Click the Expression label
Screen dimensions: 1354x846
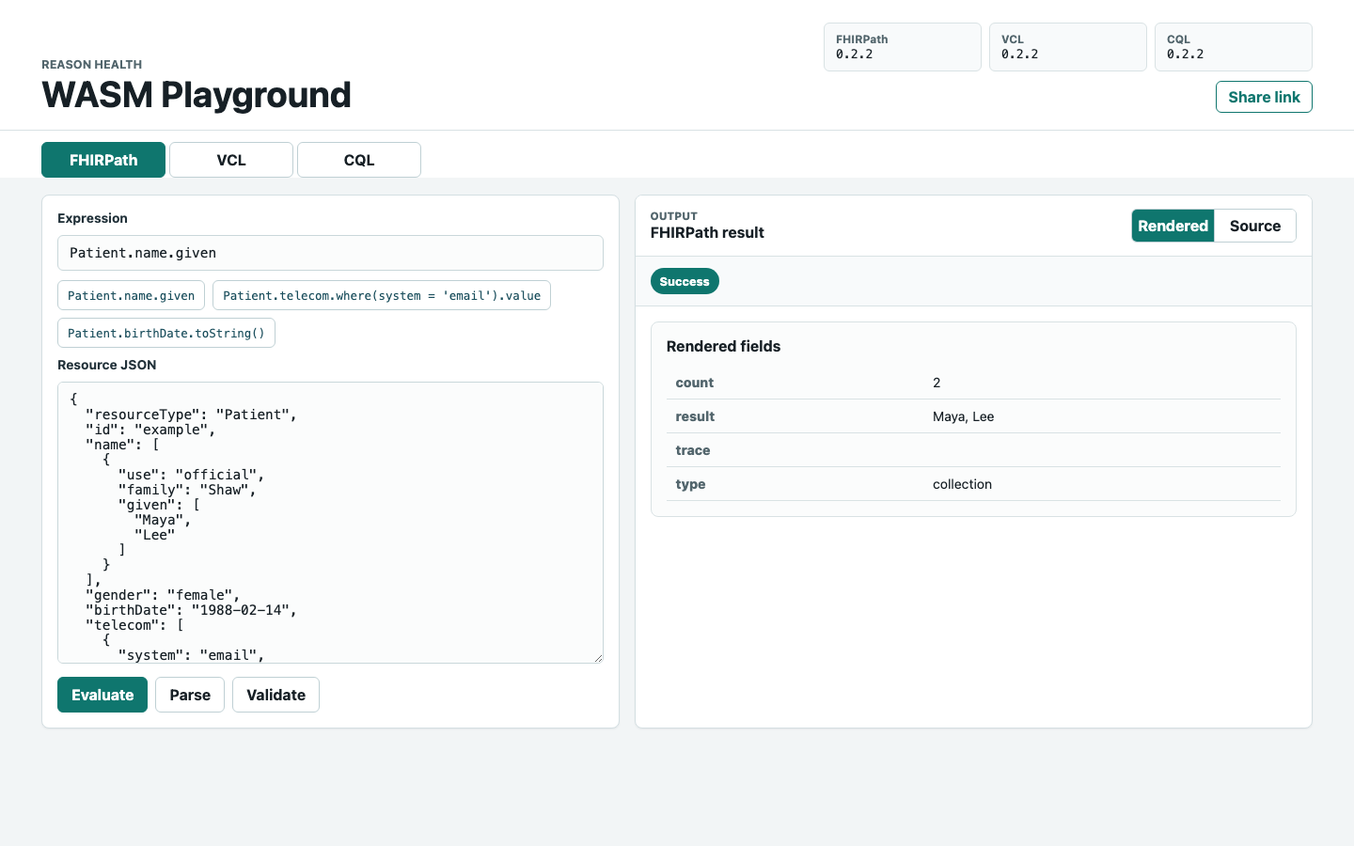pyautogui.click(x=92, y=218)
